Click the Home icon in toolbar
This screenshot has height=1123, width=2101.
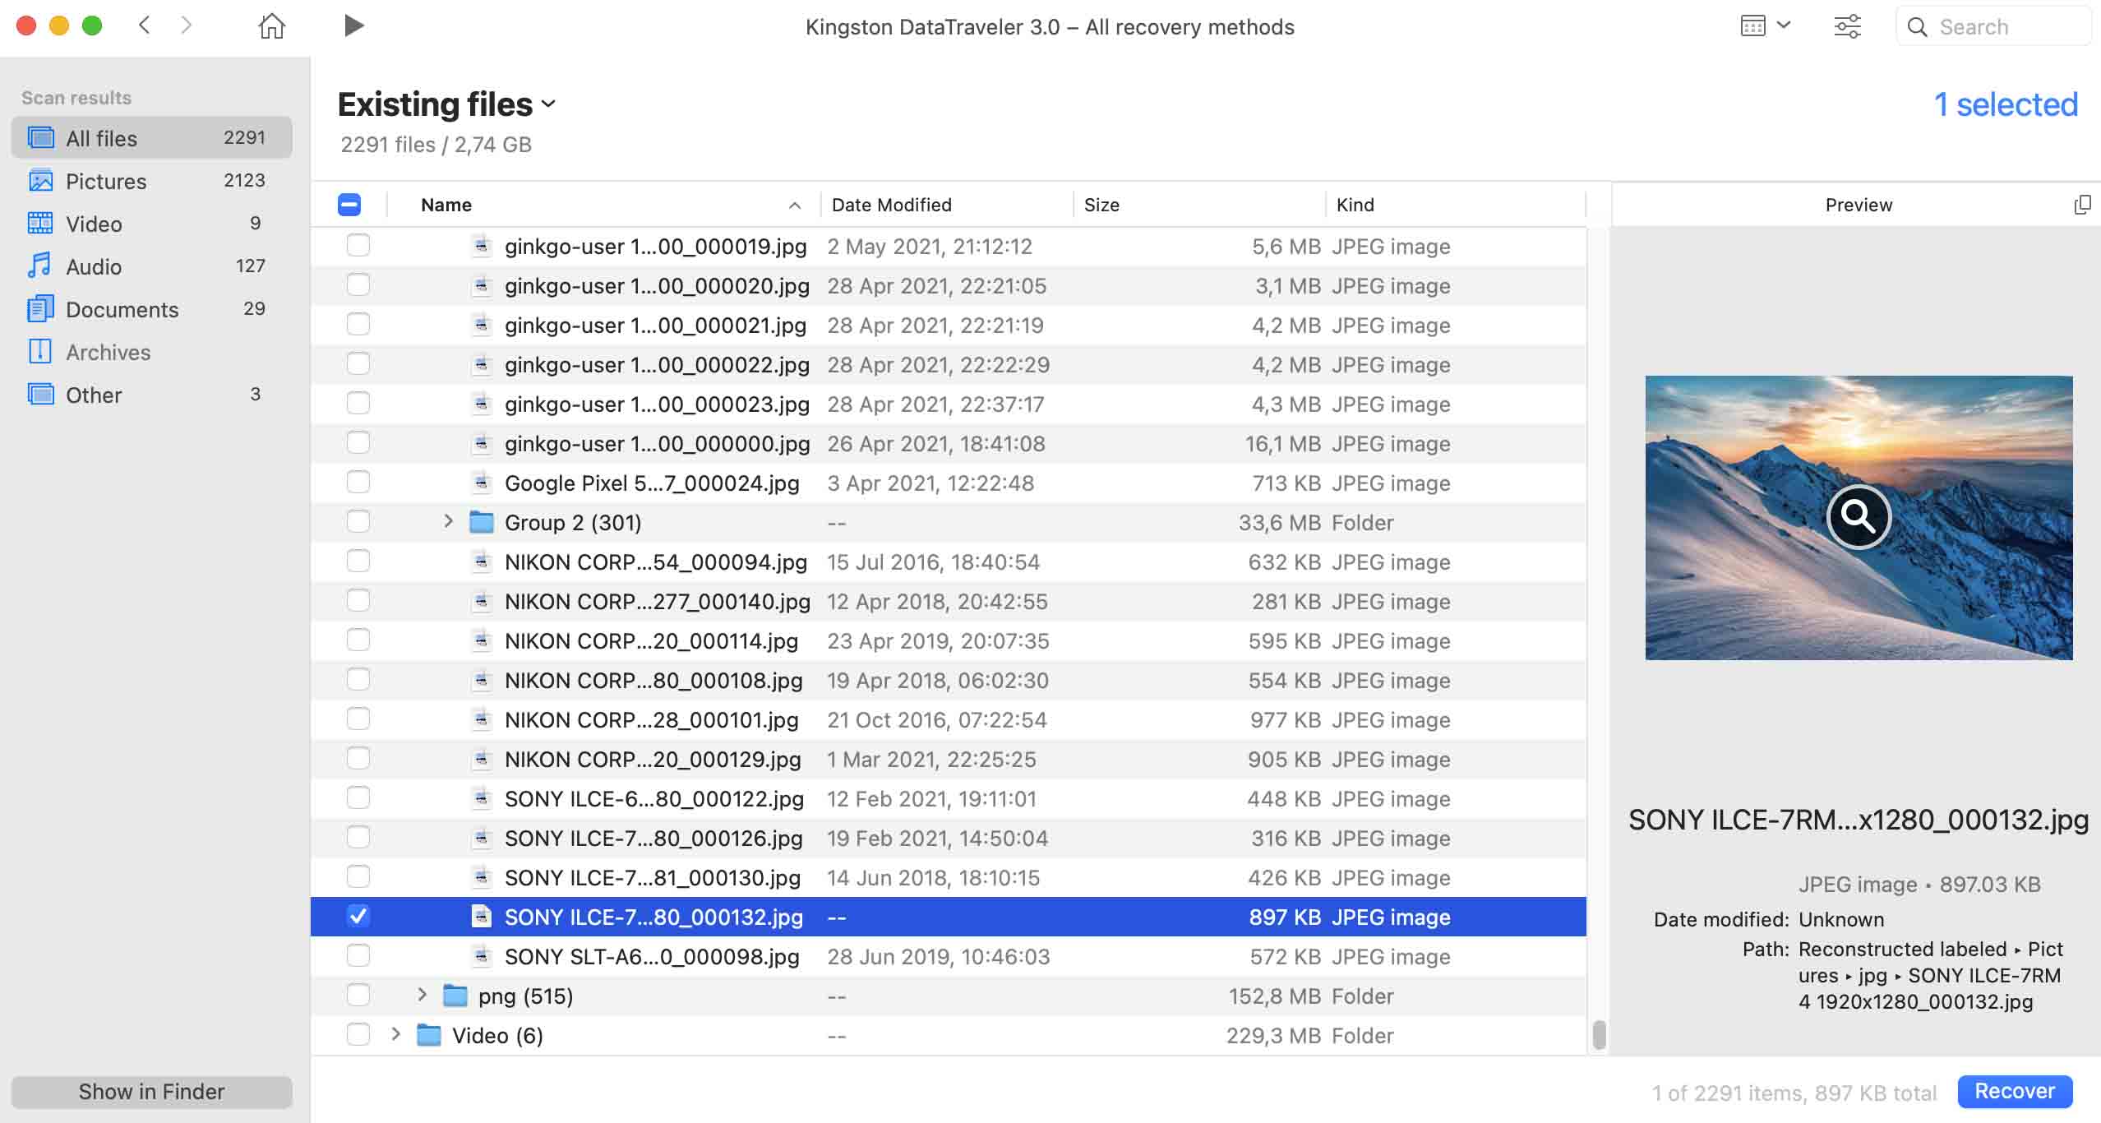point(271,26)
